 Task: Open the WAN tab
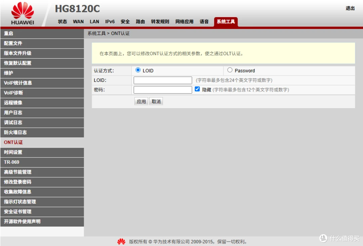click(x=78, y=22)
